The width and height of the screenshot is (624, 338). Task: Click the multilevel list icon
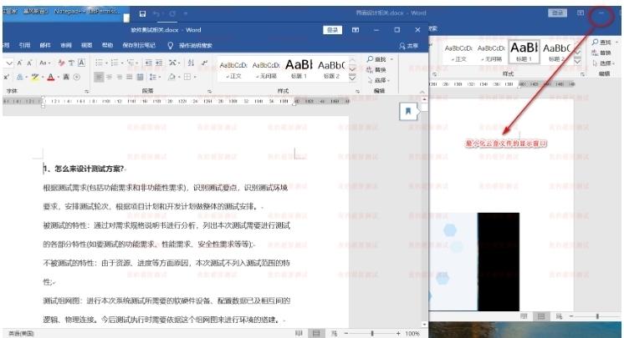pos(131,63)
